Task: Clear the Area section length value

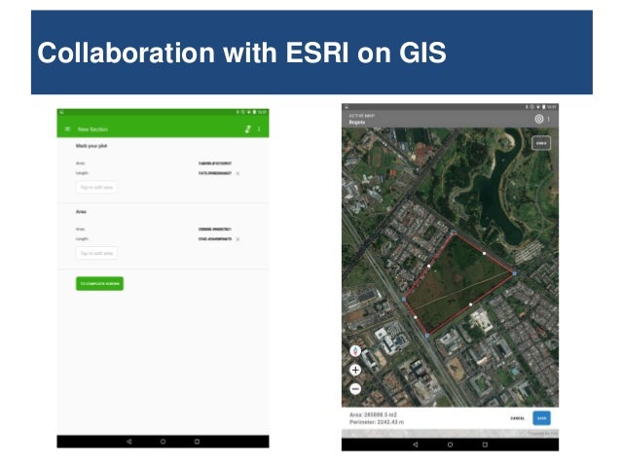Action: click(237, 239)
